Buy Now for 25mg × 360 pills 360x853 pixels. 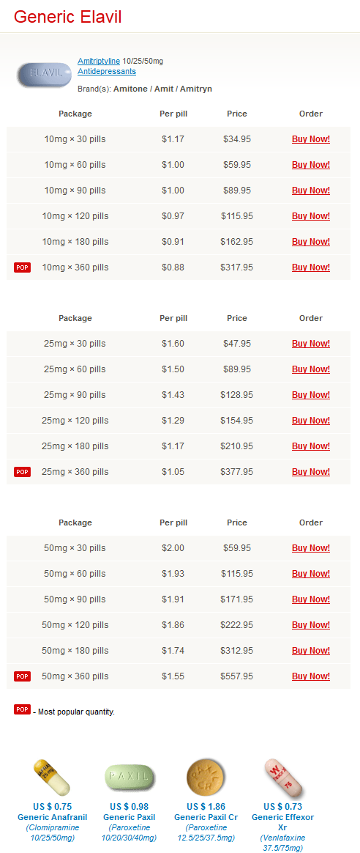coord(310,472)
